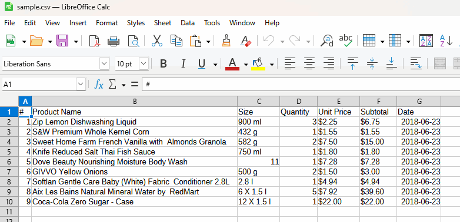The height and width of the screenshot is (222, 460).
Task: Expand the Open recent files arrow
Action: (x=50, y=42)
